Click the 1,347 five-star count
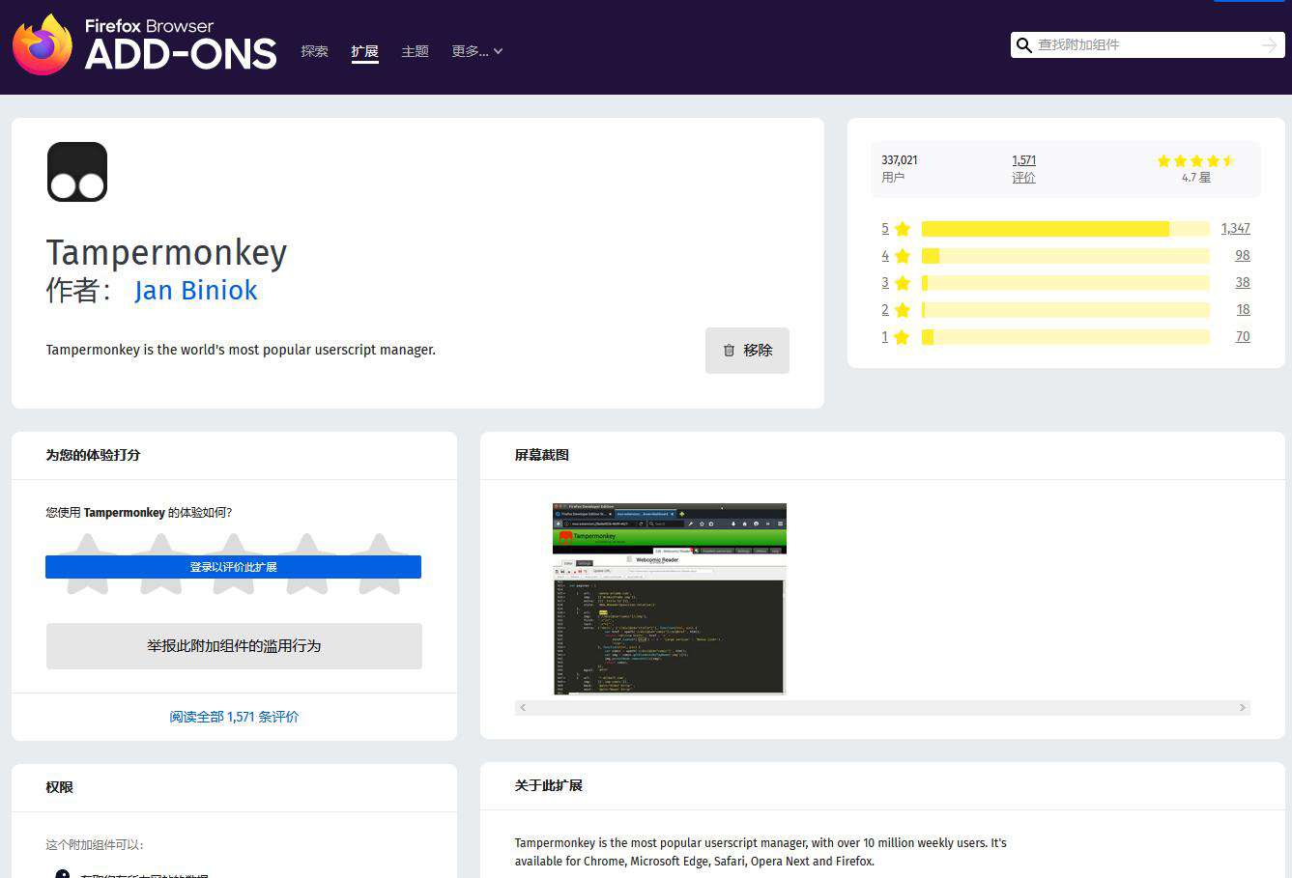The height and width of the screenshot is (878, 1292). [1235, 229]
